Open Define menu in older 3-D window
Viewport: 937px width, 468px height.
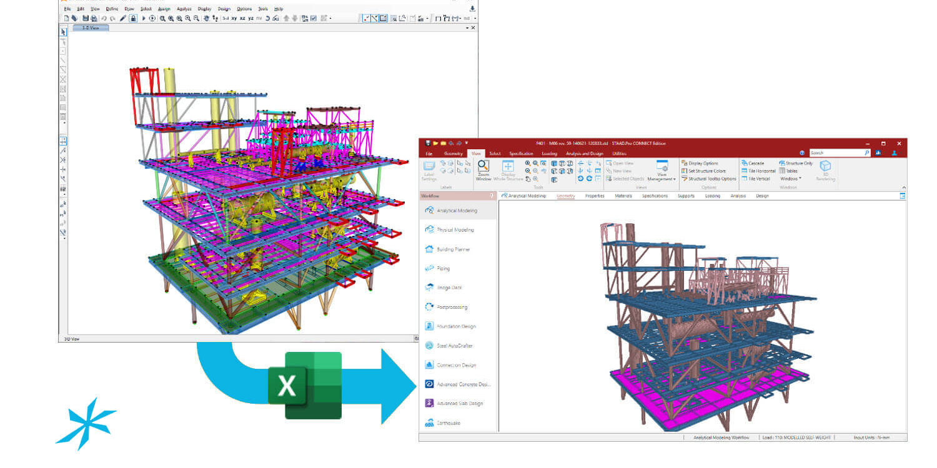coord(112,9)
